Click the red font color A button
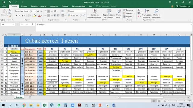Viewport: 193px width, 108px height. (40, 16)
